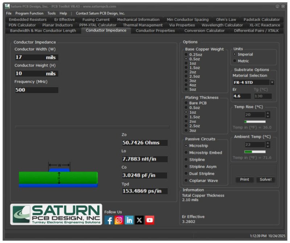Open the X social icon
Viewport: 290px width, 243px height.
pyautogui.click(x=139, y=220)
